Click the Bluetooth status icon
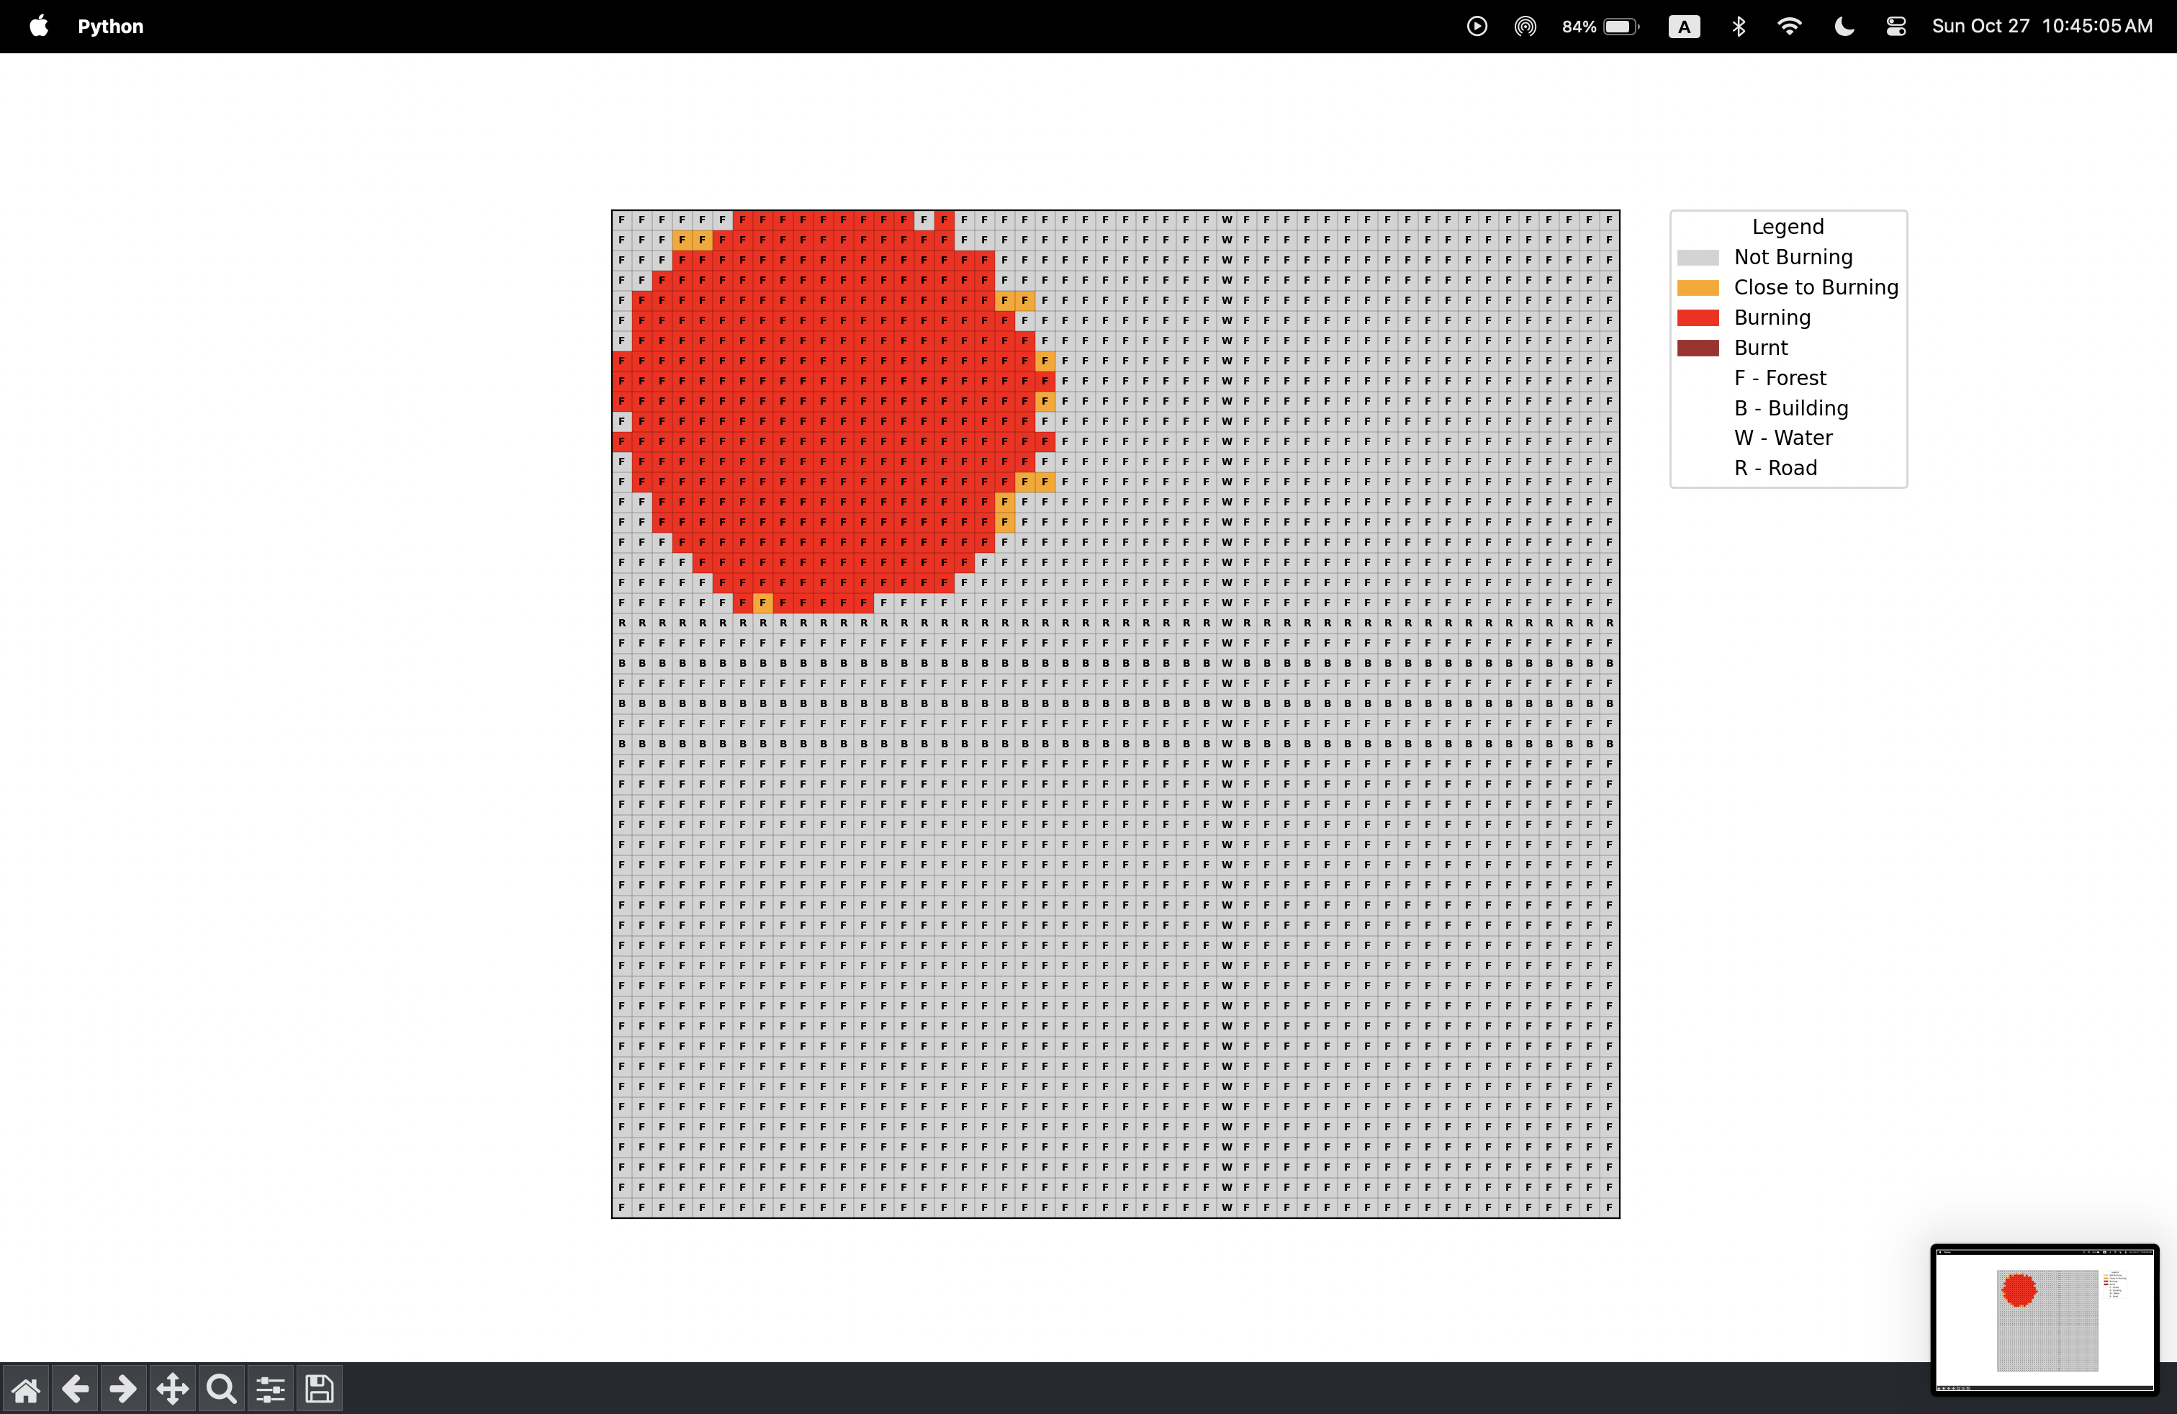Image resolution: width=2177 pixels, height=1414 pixels. [1738, 26]
